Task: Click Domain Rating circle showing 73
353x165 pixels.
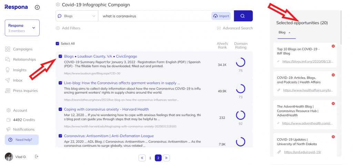Action: [x=240, y=89]
